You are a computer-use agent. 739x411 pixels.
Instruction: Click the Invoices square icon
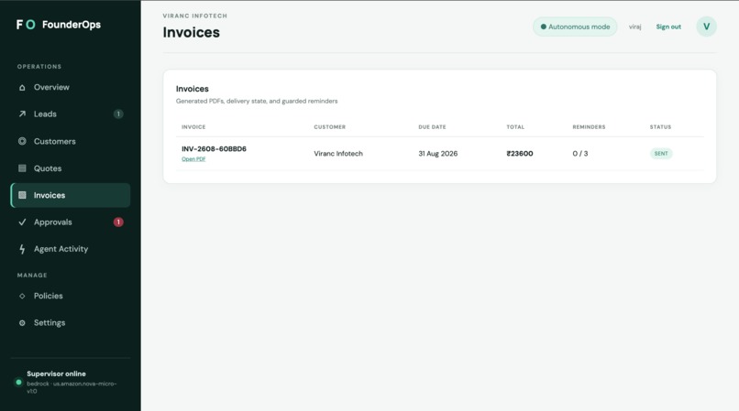[22, 195]
